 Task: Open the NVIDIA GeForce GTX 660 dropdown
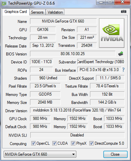[x=40, y=154]
